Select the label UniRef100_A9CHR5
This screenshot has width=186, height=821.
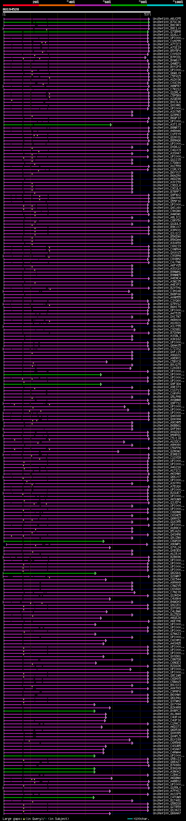pyautogui.click(x=167, y=423)
